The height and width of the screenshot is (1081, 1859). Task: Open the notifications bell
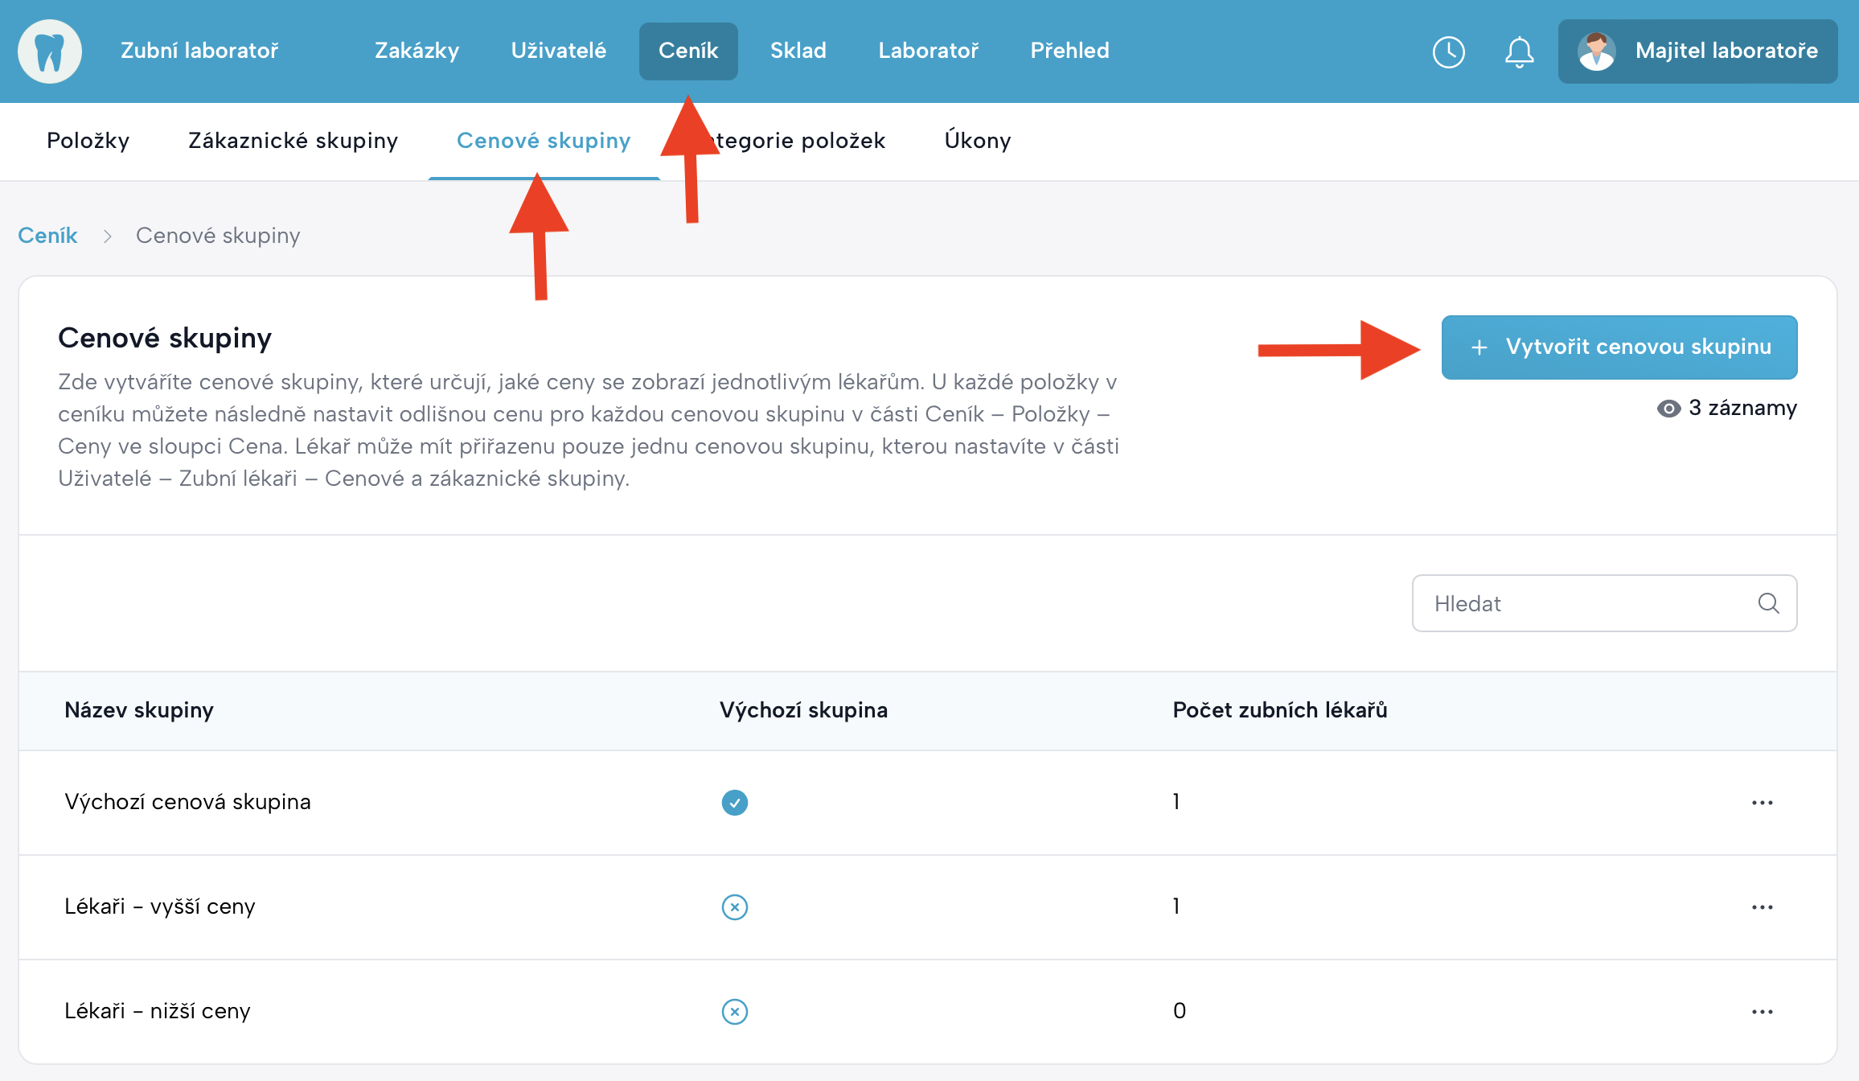pyautogui.click(x=1519, y=52)
